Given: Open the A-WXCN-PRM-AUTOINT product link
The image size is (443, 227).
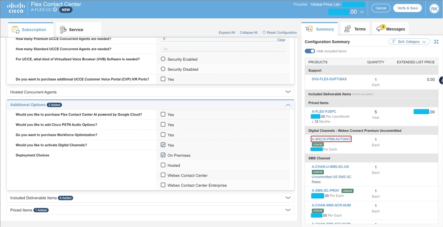Looking at the screenshot, I should point(331,139).
